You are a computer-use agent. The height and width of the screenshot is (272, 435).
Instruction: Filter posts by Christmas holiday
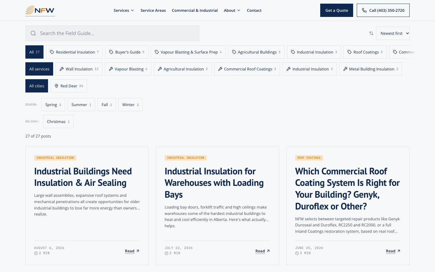point(58,121)
